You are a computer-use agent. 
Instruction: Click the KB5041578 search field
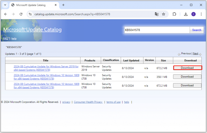coord(157,30)
